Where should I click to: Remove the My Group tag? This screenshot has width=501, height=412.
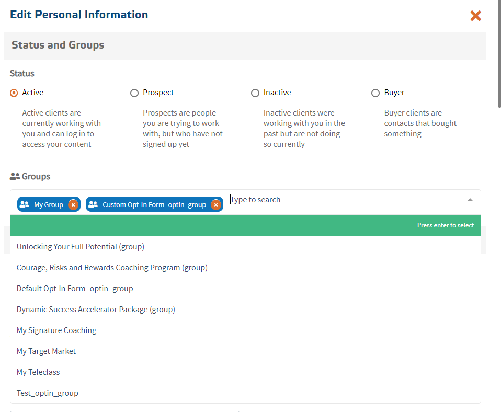click(x=73, y=204)
